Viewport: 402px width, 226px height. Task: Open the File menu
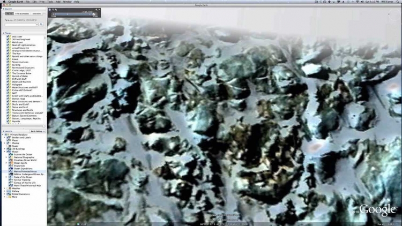(x=27, y=2)
